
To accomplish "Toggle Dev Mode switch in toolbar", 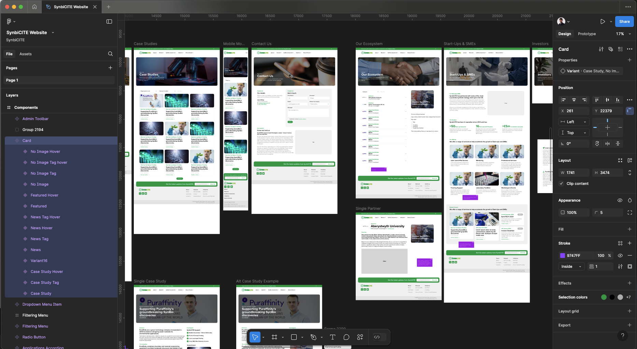I will 380,337.
